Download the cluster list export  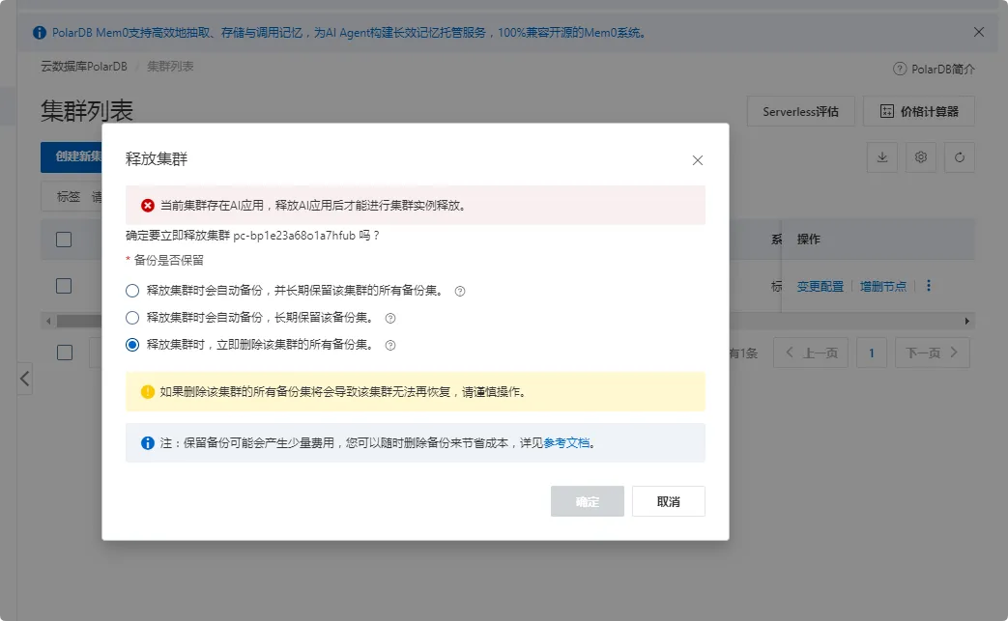pos(881,156)
